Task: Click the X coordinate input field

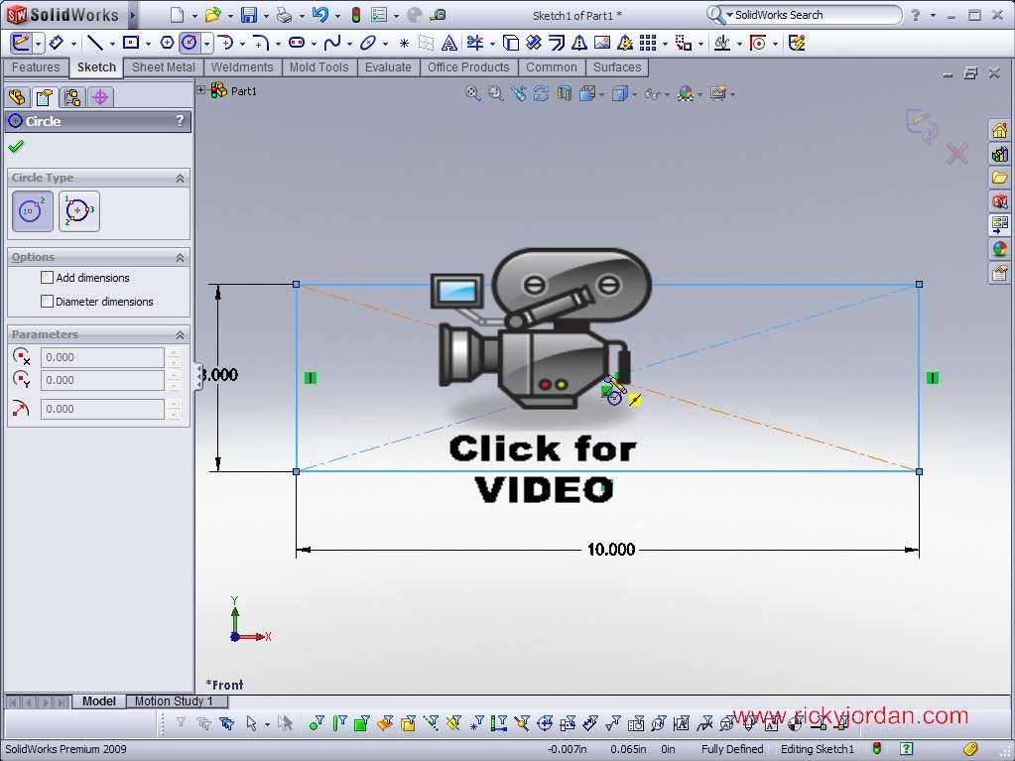Action: pyautogui.click(x=102, y=356)
